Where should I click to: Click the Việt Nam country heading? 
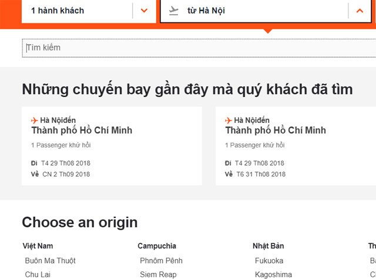(38, 246)
